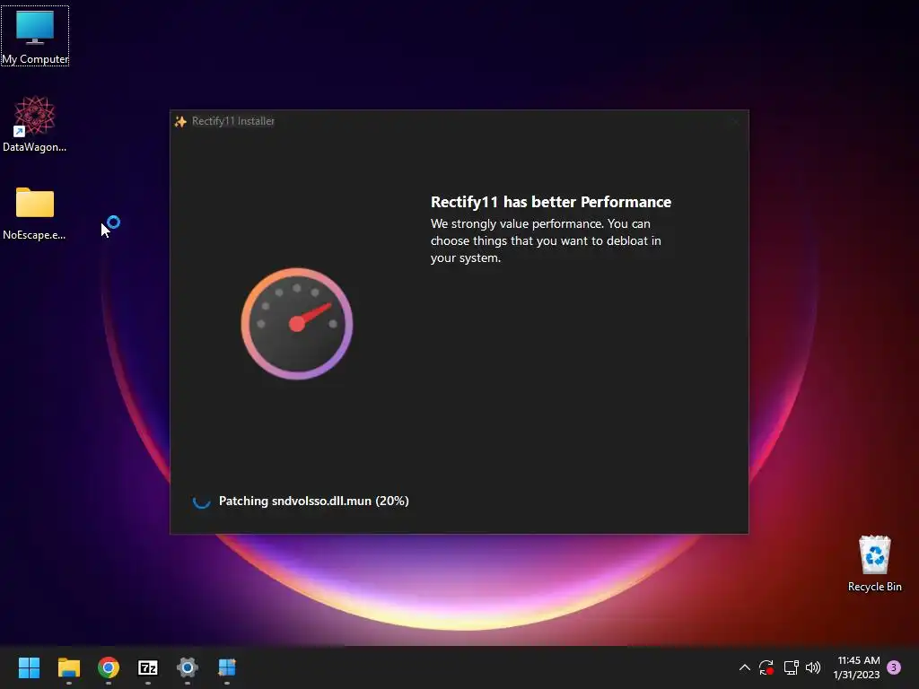Open notification center badge showing 3
This screenshot has width=919, height=689.
(894, 667)
